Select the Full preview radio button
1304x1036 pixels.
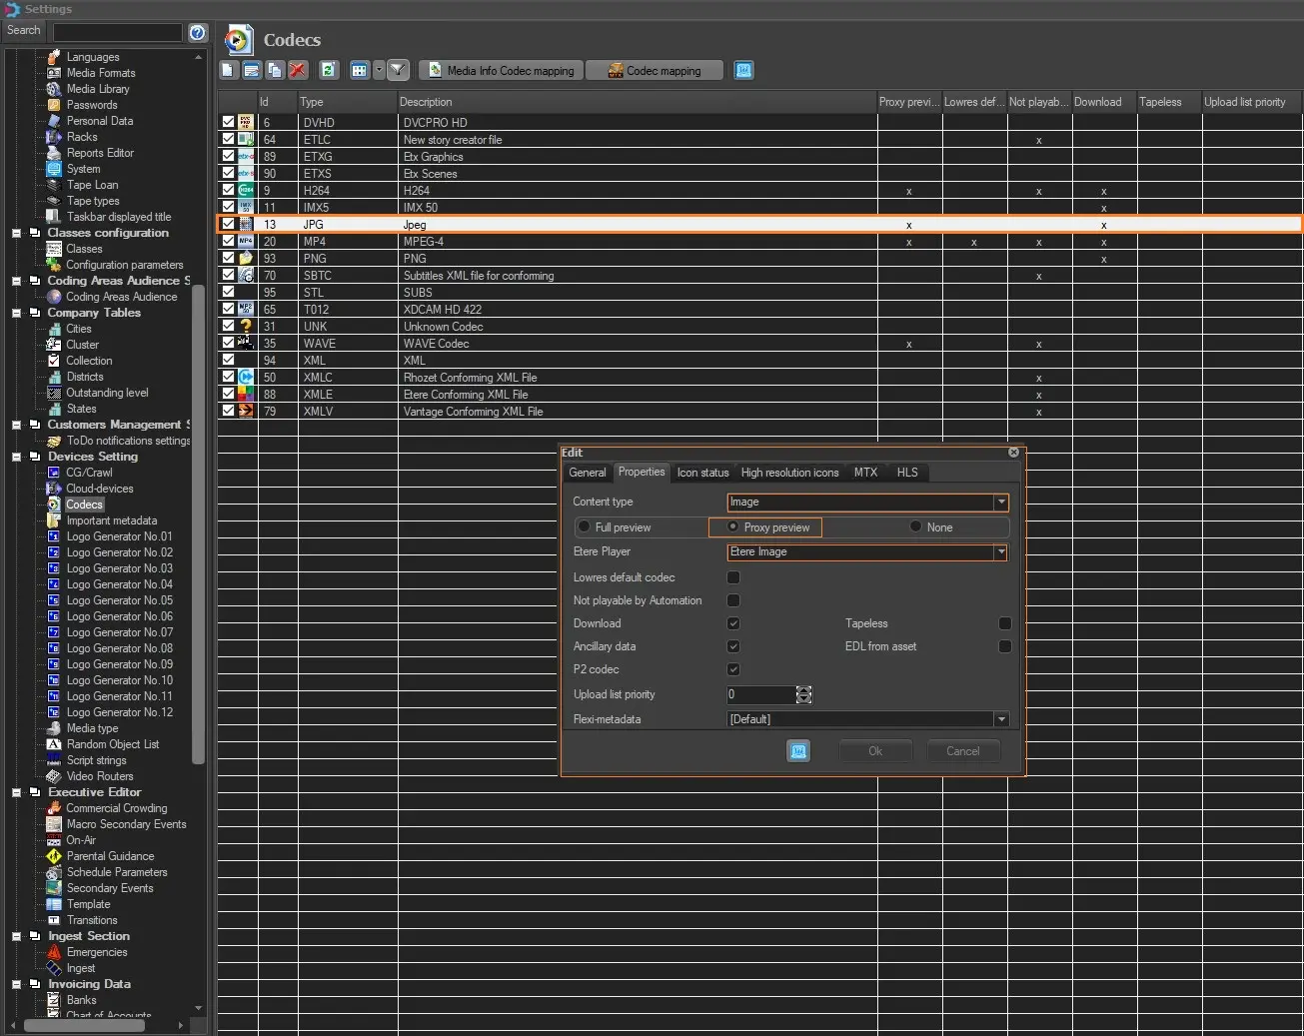pyautogui.click(x=585, y=526)
